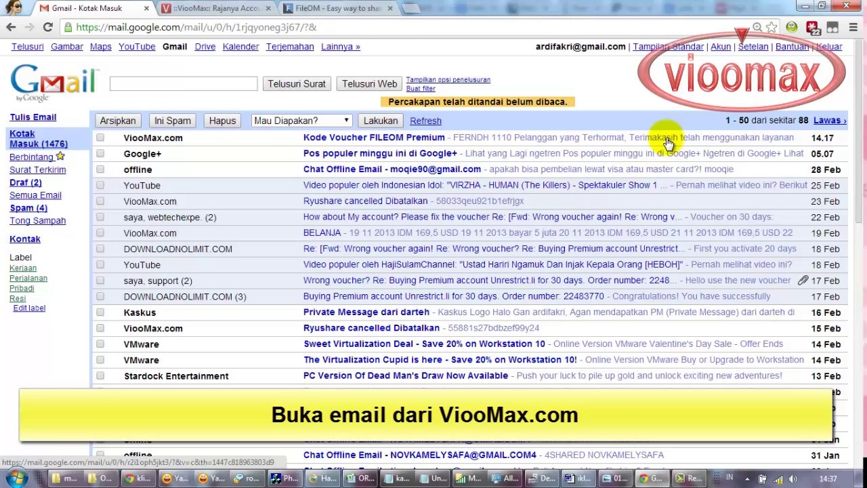Open Gambar in the Google navigation bar

click(x=67, y=47)
